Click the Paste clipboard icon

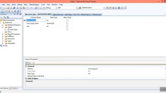tap(24, 8)
